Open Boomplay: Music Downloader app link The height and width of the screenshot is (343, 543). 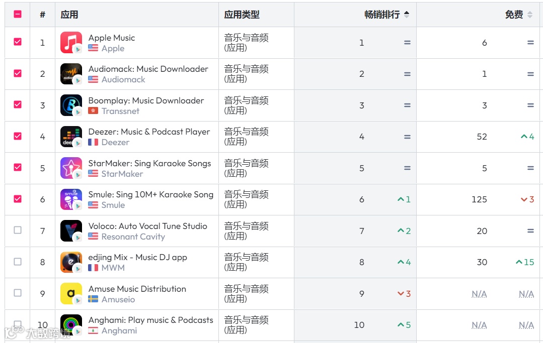pyautogui.click(x=146, y=100)
